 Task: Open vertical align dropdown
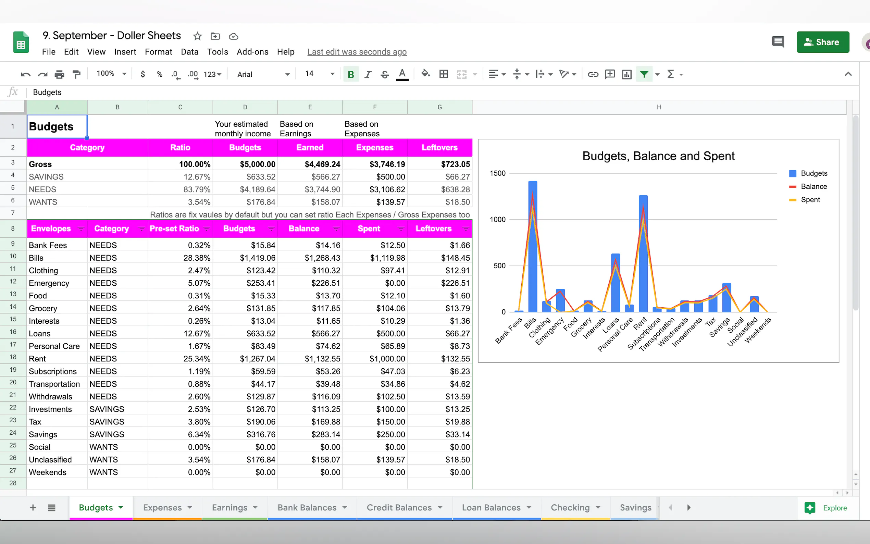click(x=520, y=74)
